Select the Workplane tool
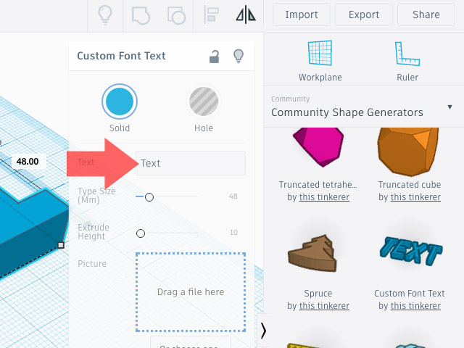 pos(320,61)
